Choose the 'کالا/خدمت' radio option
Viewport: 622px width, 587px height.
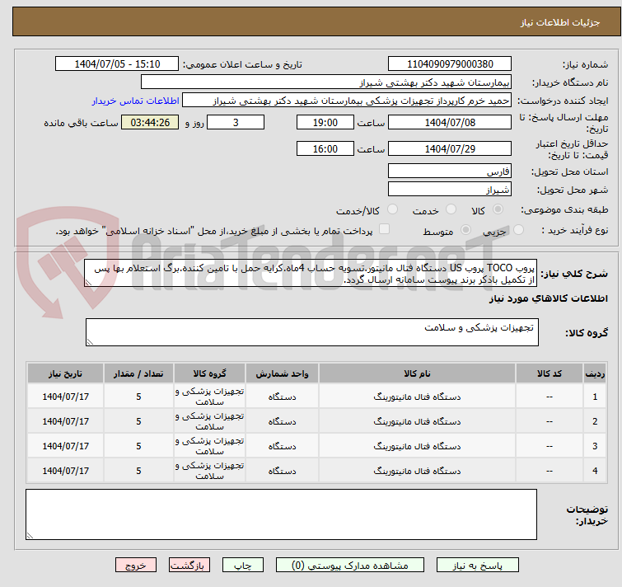tap(392, 210)
